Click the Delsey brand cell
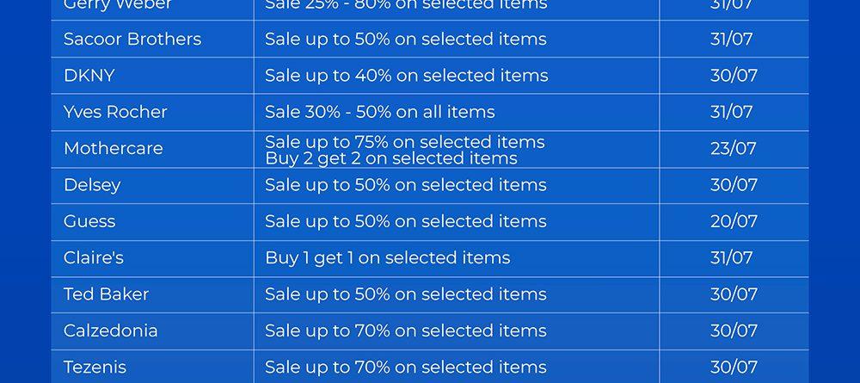The image size is (860, 383). point(92,185)
